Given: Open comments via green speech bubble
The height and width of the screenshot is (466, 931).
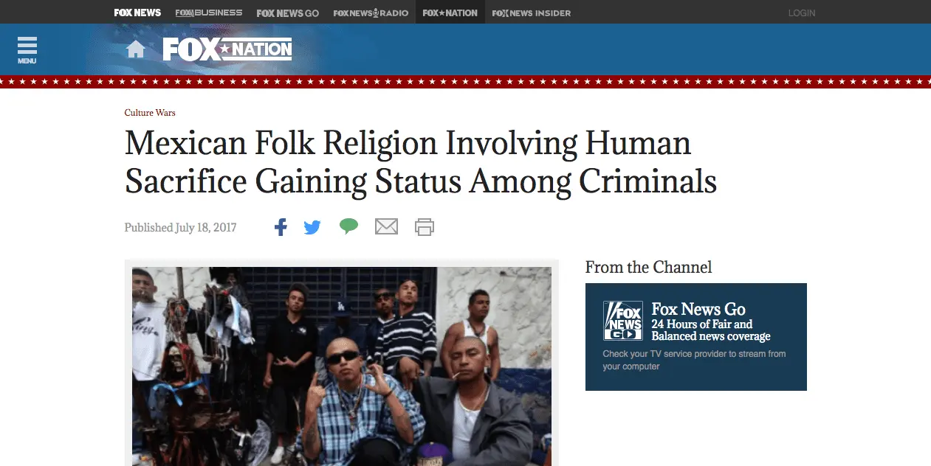Looking at the screenshot, I should pos(348,226).
